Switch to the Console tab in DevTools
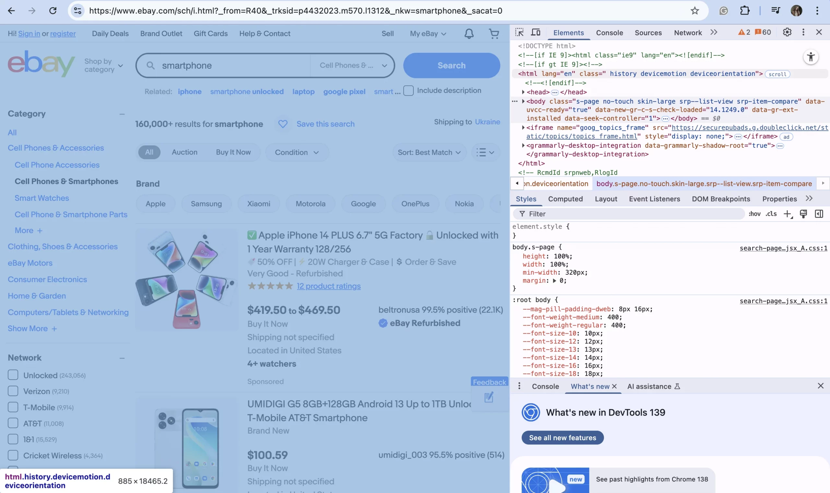 point(609,33)
